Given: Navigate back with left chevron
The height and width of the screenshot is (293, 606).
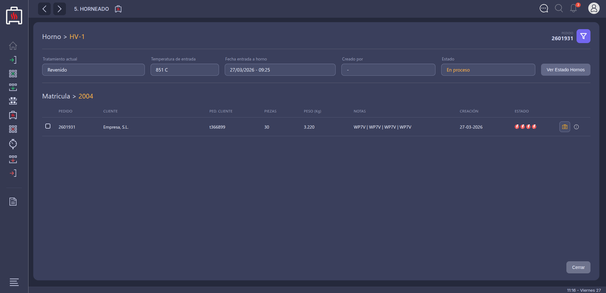Looking at the screenshot, I should tap(44, 9).
